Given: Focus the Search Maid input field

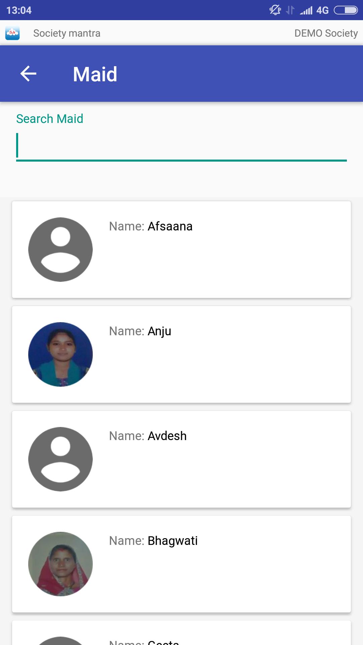Looking at the screenshot, I should tap(182, 146).
